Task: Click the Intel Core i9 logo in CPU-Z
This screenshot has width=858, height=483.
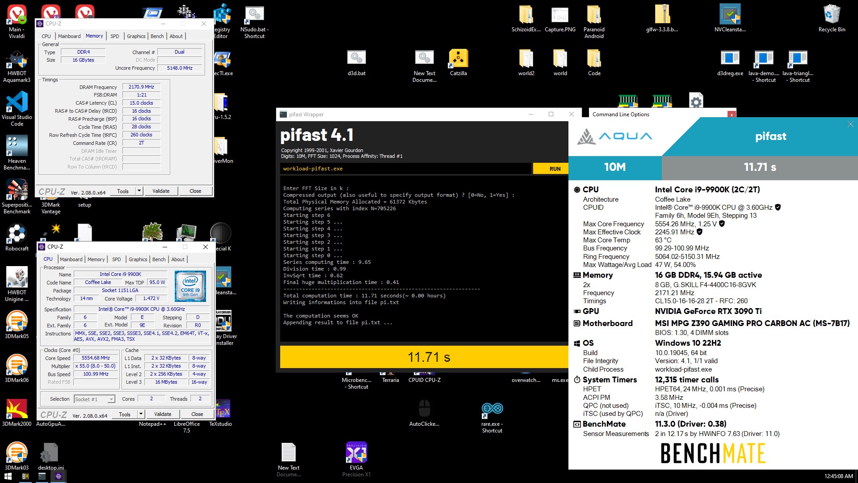Action: pos(190,286)
